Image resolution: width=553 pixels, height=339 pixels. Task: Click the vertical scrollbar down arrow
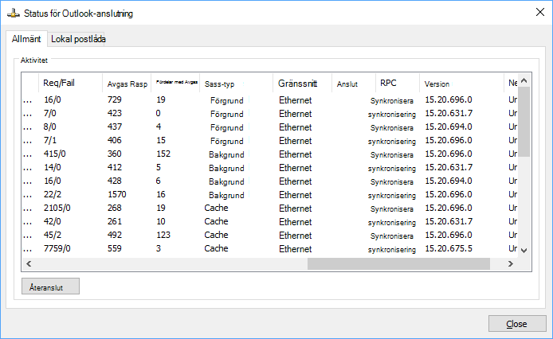coord(524,251)
